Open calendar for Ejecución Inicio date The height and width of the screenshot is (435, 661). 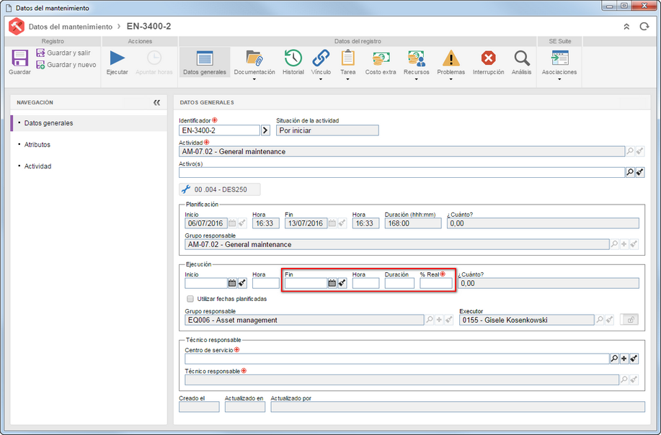click(x=232, y=284)
